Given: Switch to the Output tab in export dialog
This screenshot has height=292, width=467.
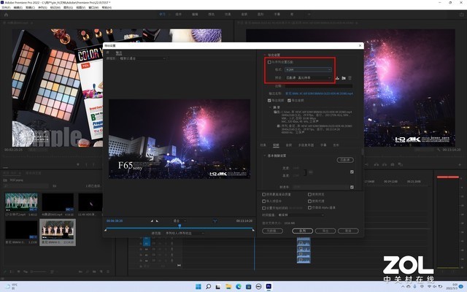Looking at the screenshot, I should 119,53.
